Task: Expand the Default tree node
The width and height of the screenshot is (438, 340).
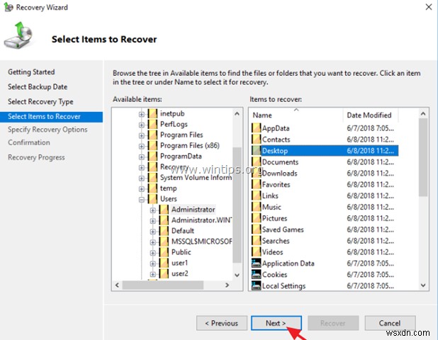Action: [x=153, y=232]
